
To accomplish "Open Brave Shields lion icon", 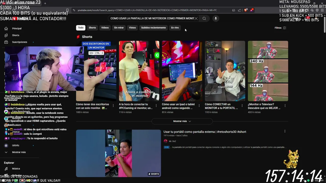I will tap(246, 10).
